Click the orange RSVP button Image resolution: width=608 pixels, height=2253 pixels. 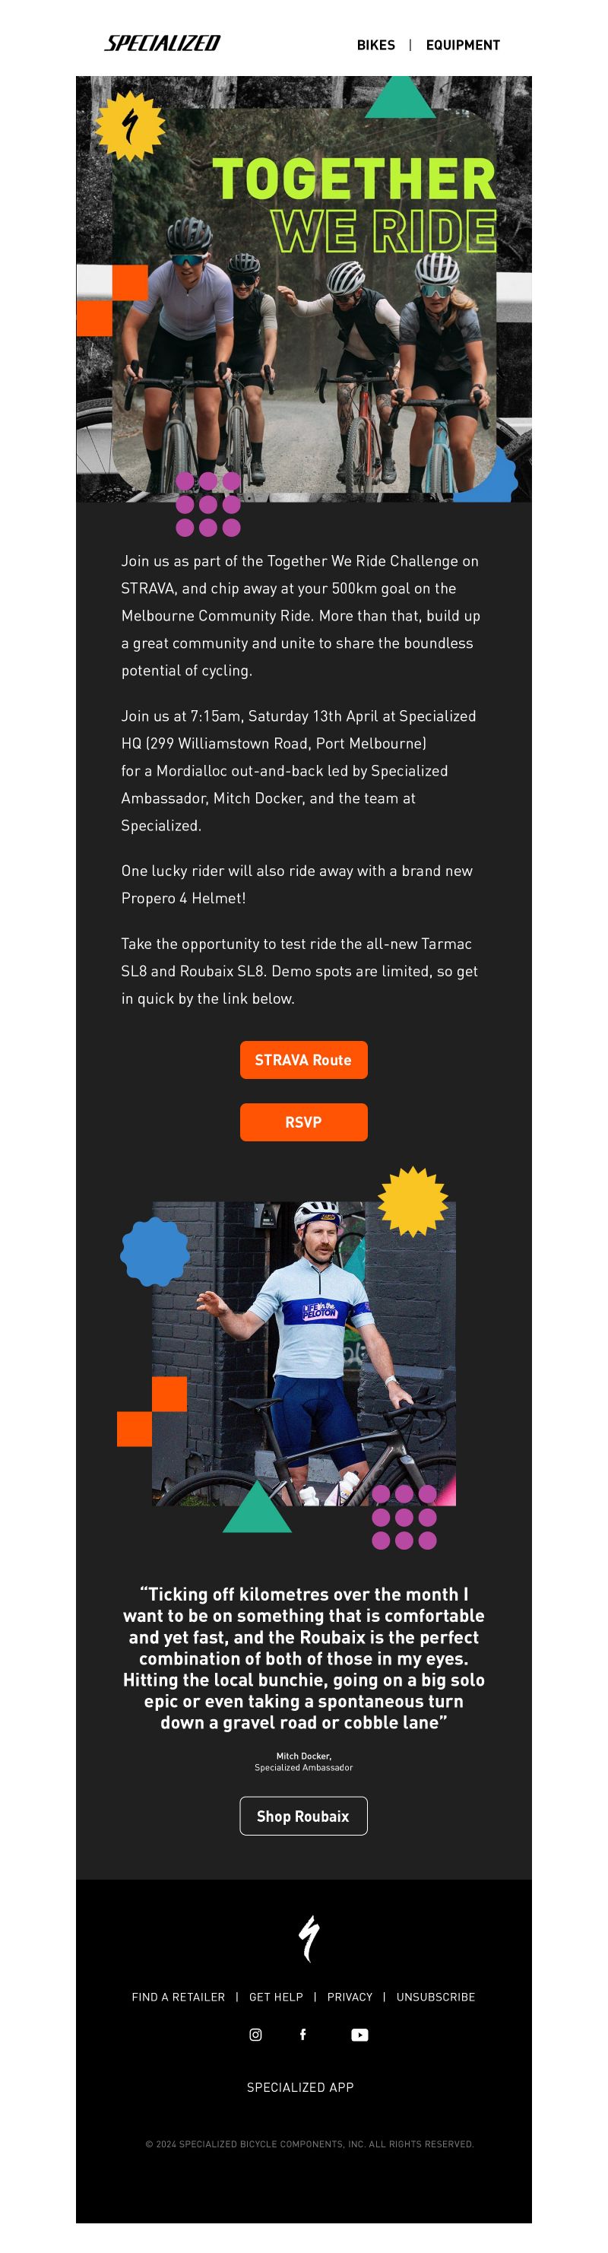pos(303,1122)
